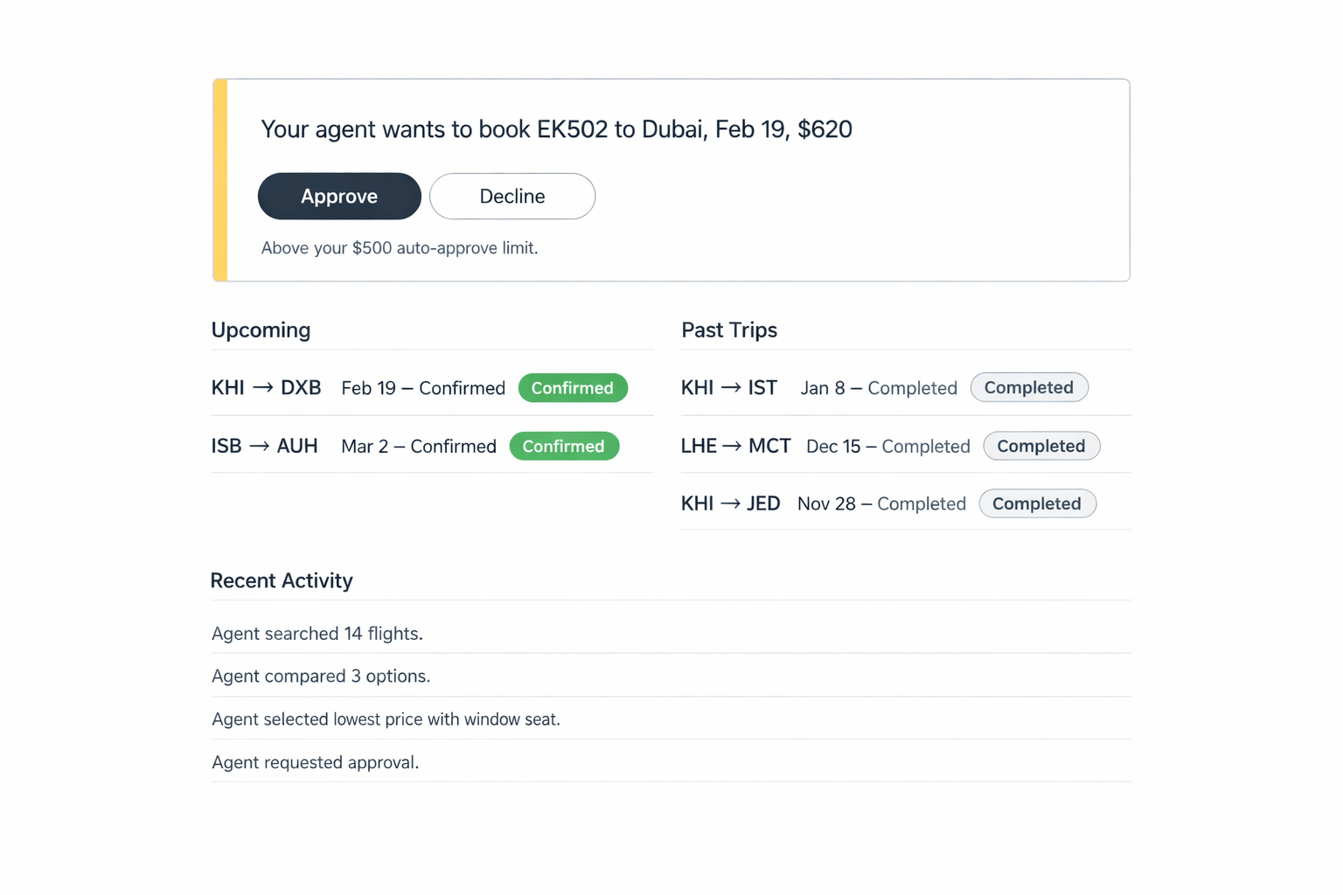
Task: Decline the flight booking request
Action: (511, 196)
